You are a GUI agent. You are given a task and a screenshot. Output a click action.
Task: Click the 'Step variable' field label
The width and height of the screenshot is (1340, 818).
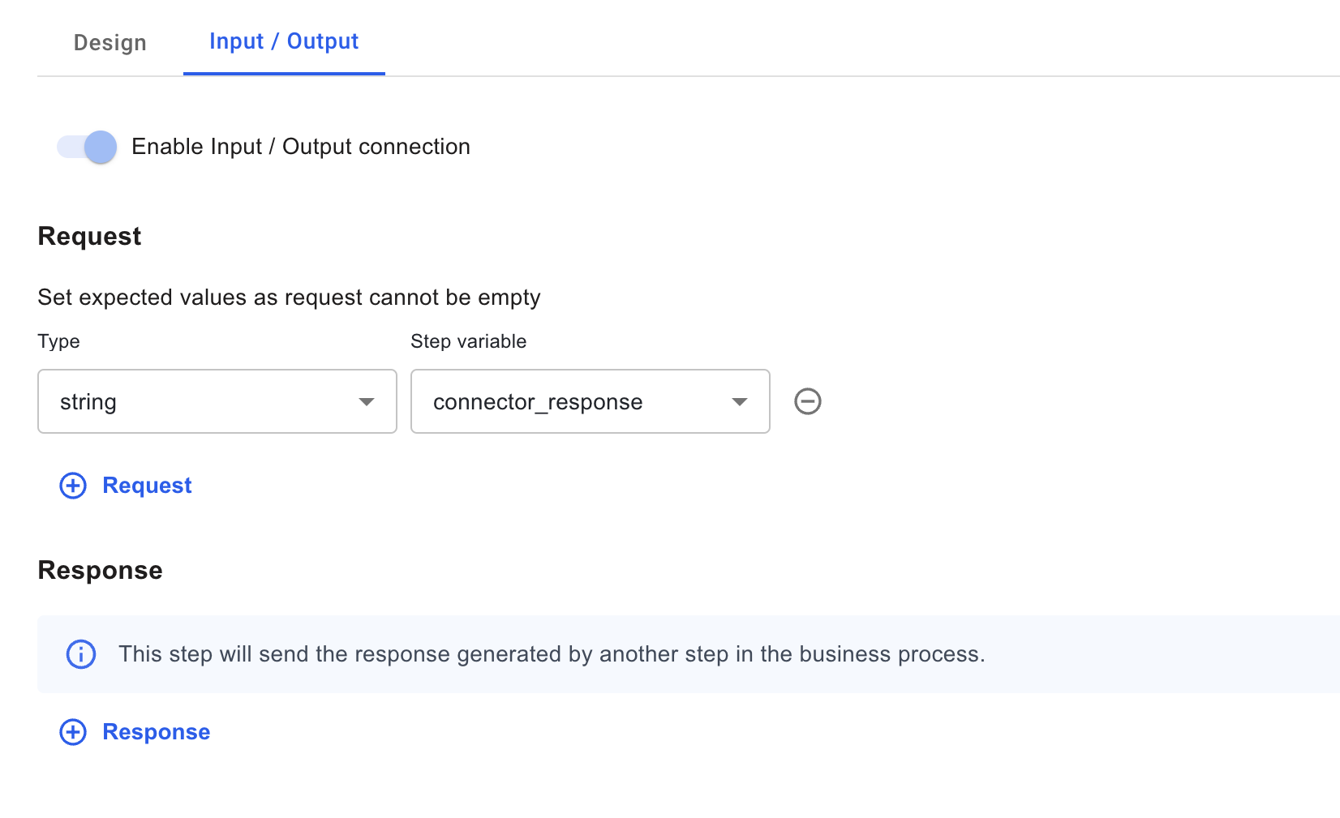(x=469, y=341)
